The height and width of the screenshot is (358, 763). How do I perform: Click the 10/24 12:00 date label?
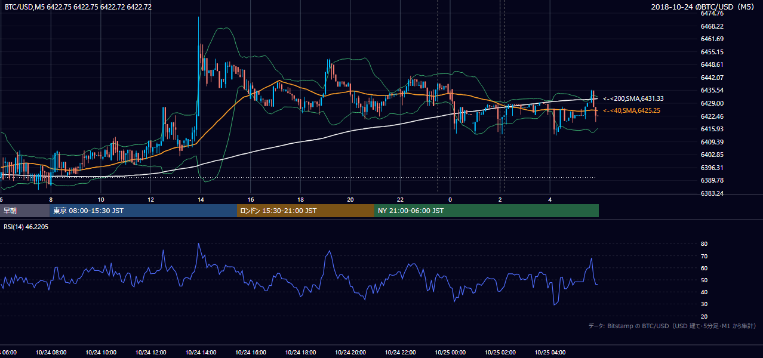[150, 353]
